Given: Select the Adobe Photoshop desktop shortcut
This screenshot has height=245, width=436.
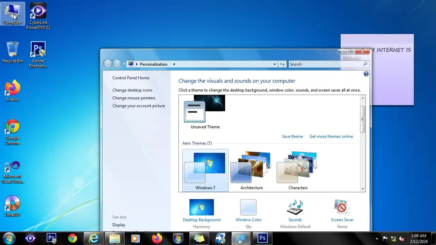Looking at the screenshot, I should point(38,54).
